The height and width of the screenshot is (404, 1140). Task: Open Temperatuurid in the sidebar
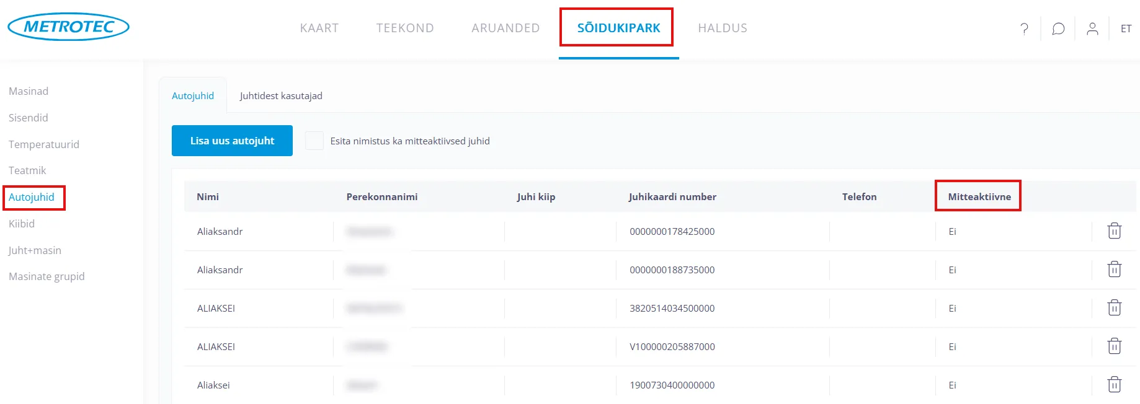point(44,144)
